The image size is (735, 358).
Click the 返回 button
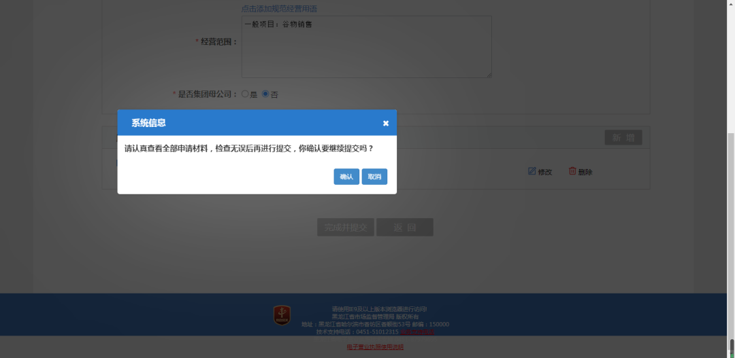(x=404, y=227)
